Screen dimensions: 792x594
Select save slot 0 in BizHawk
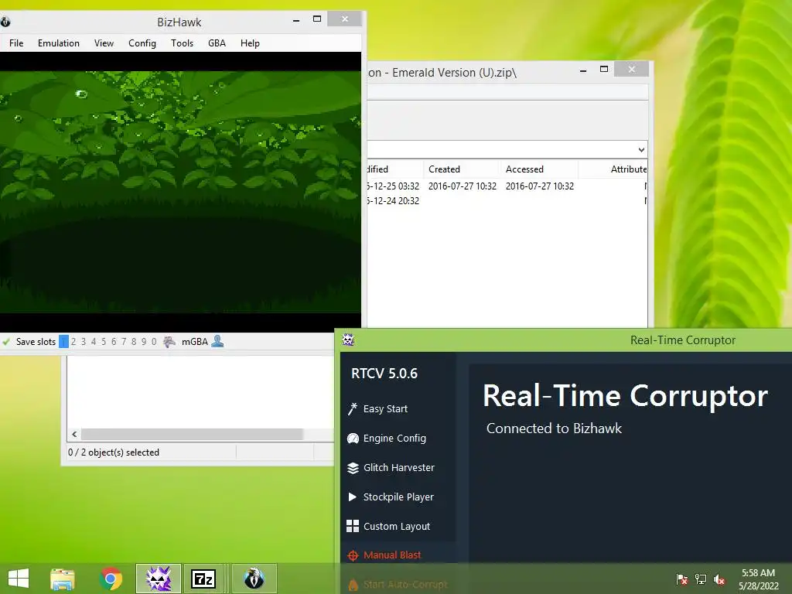(x=154, y=341)
